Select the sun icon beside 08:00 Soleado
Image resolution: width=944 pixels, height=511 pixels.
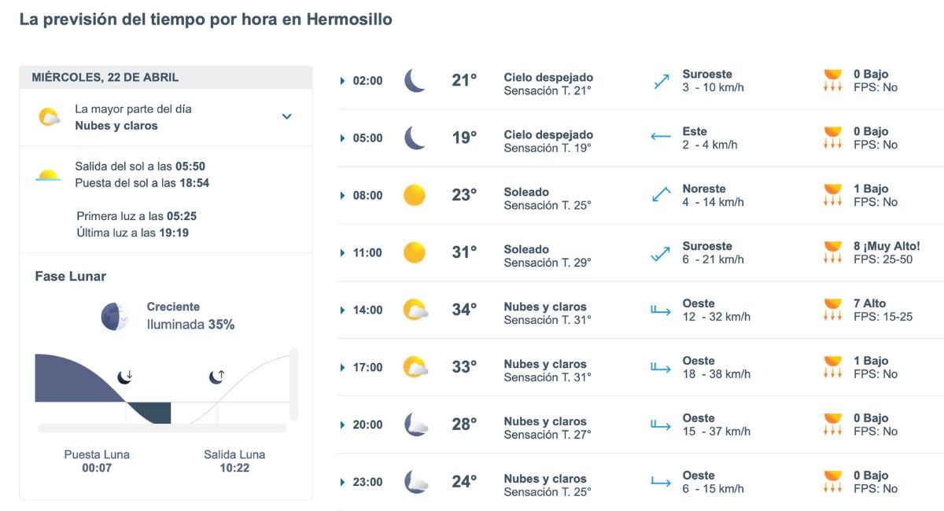click(x=412, y=194)
